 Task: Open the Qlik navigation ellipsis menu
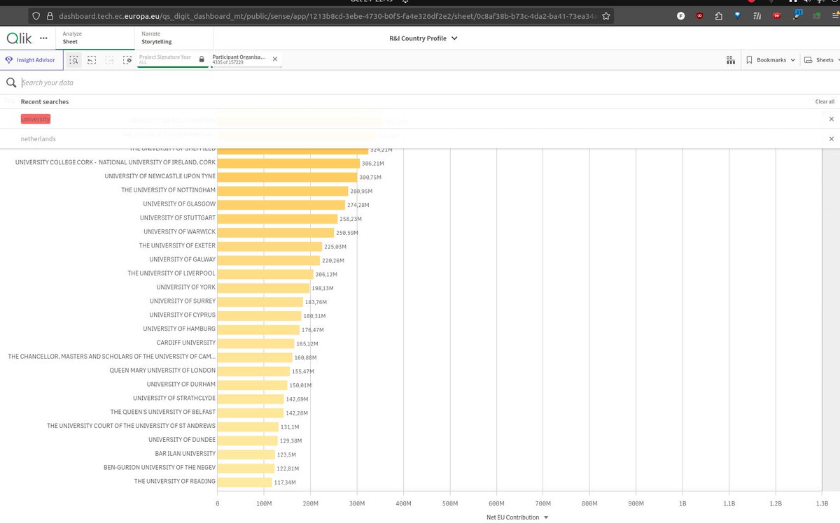[x=45, y=38]
